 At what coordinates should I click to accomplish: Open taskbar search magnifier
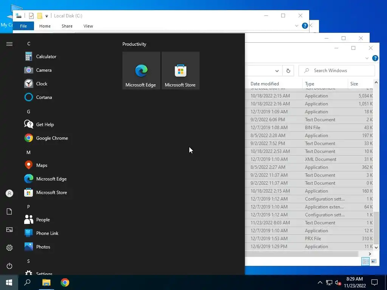(x=27, y=282)
